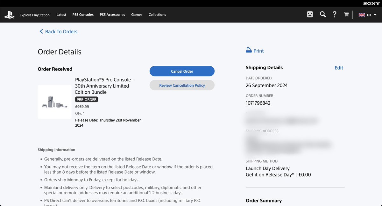Open the Latest menu item
382x206 pixels.
point(61,15)
